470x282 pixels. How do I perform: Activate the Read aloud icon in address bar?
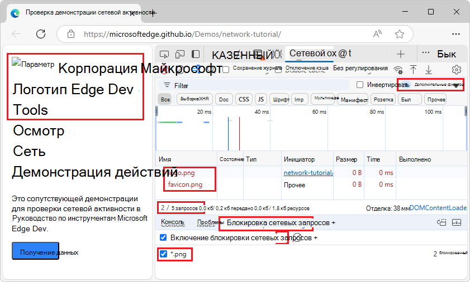tap(377, 34)
